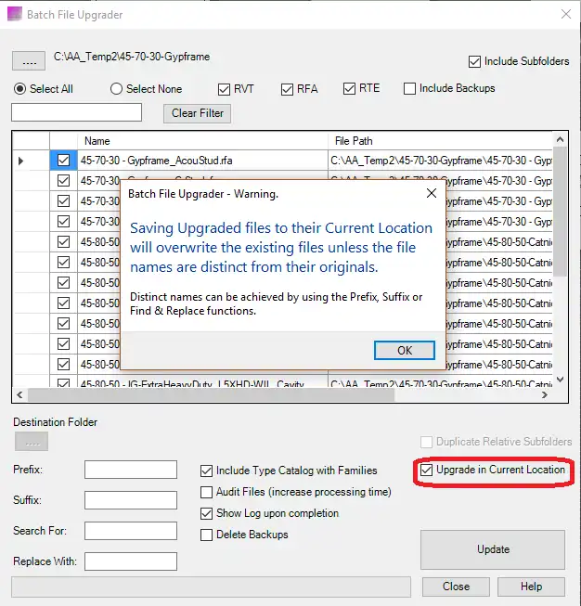This screenshot has width=581, height=606.
Task: Toggle the RVT file type checkbox
Action: [x=225, y=89]
